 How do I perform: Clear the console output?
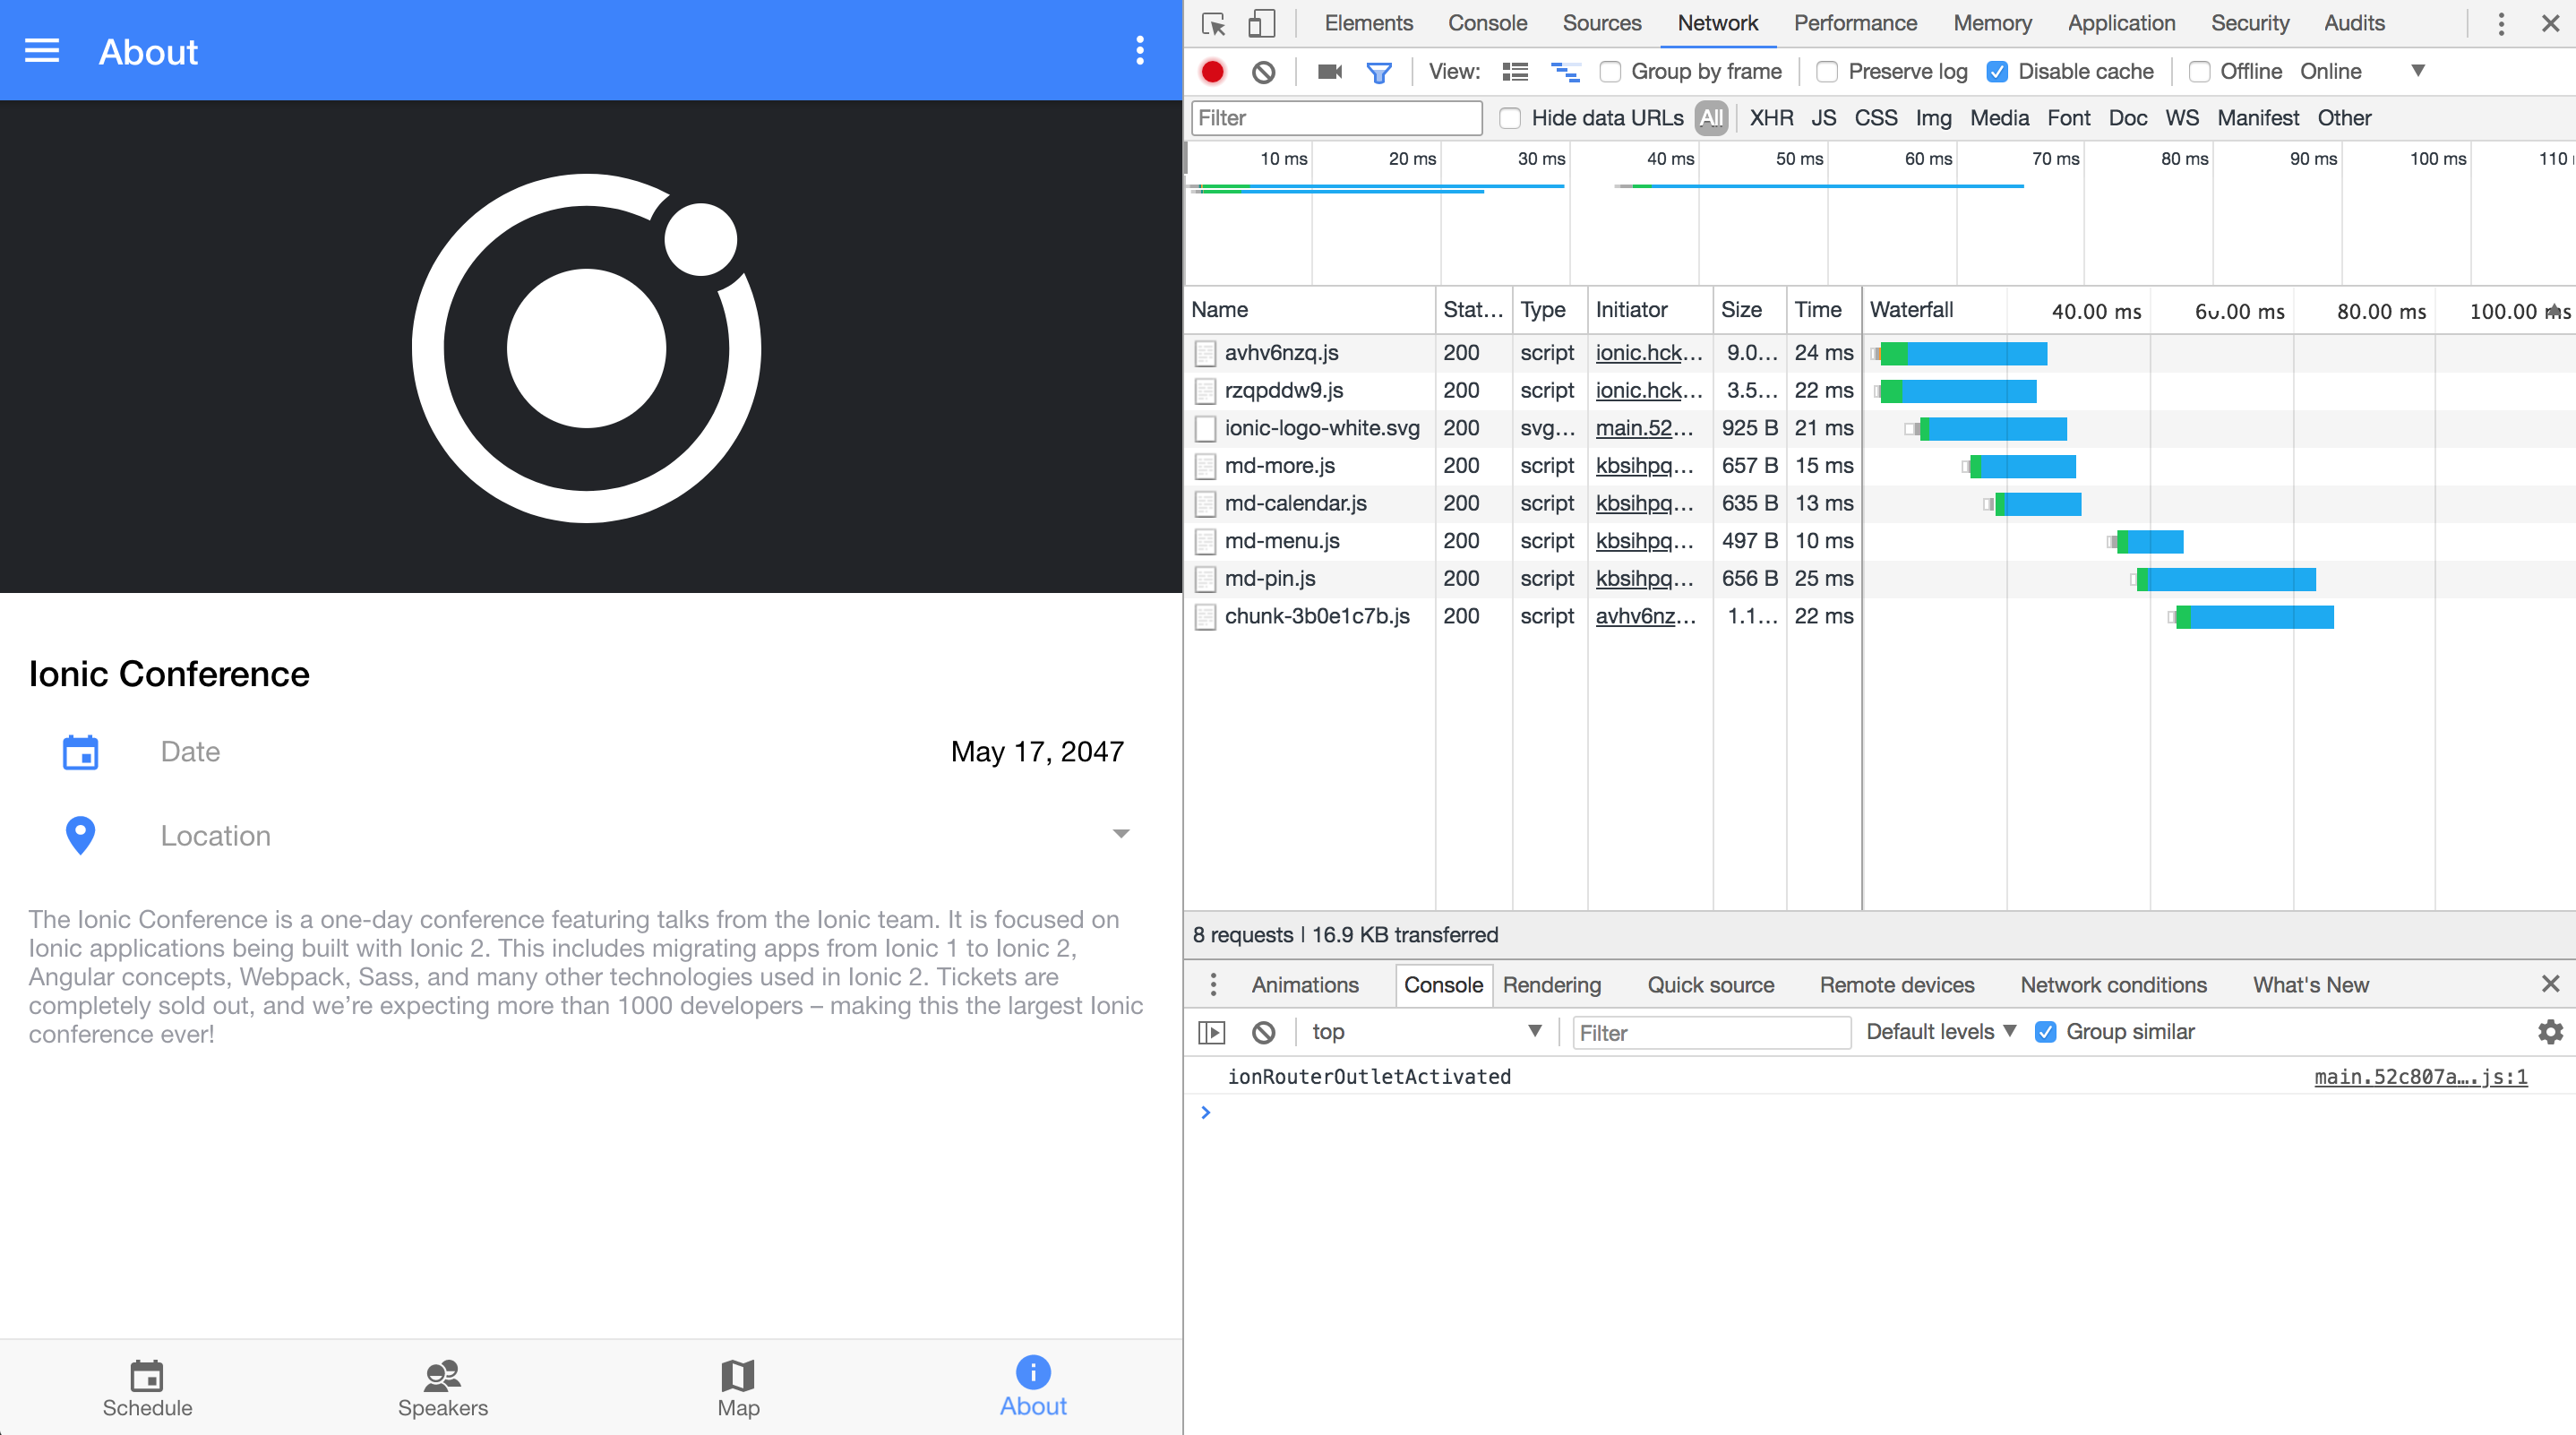[1264, 1032]
